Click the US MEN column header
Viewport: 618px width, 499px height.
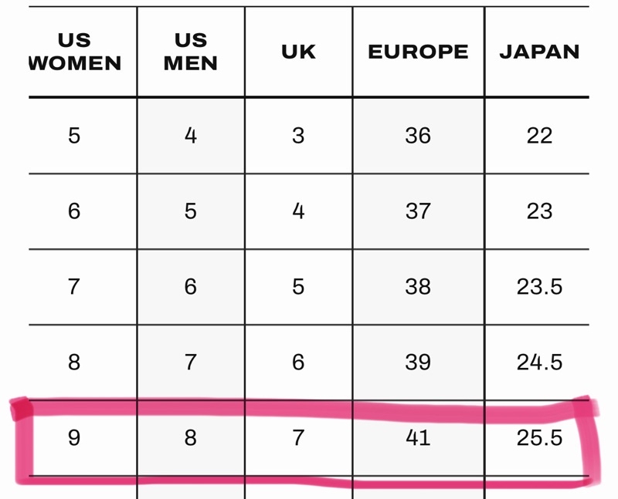click(191, 52)
